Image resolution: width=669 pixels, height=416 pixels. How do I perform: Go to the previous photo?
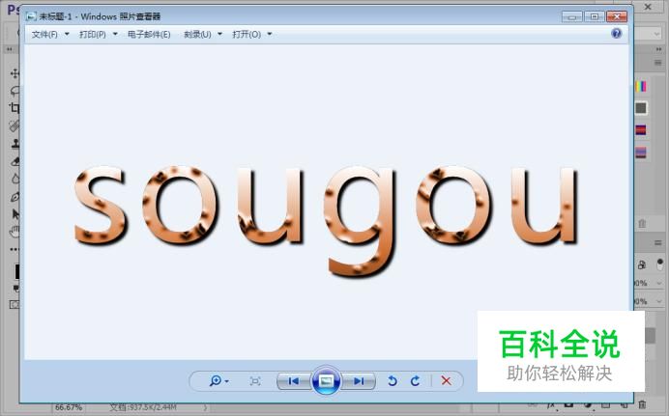pyautogui.click(x=294, y=381)
